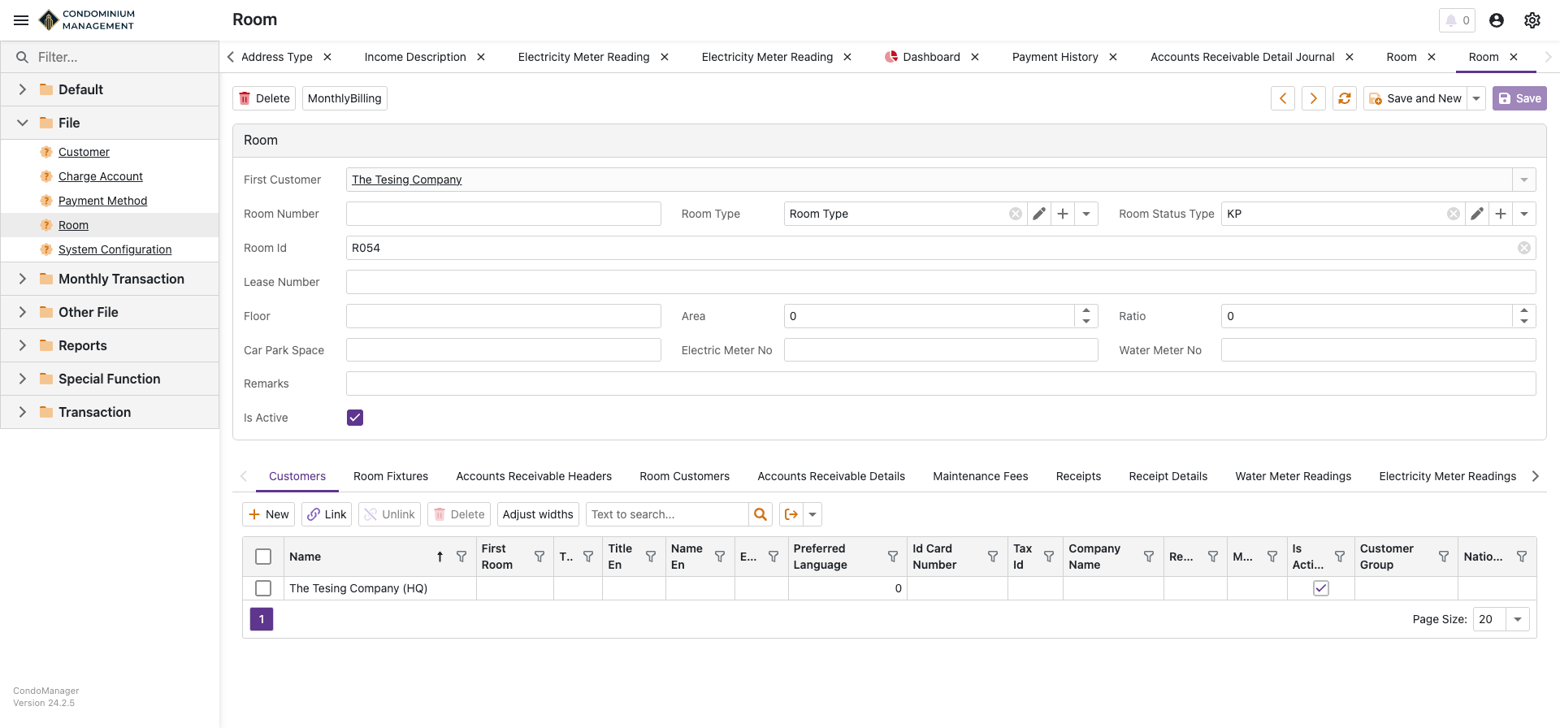Open the Page Size dropdown
This screenshot has width=1560, height=728.
1517,619
